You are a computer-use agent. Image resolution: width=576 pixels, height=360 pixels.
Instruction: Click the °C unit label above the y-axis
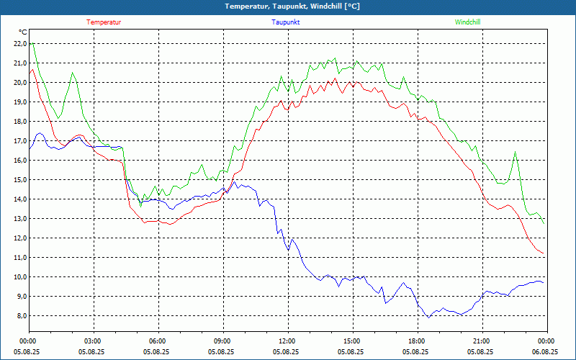23,32
